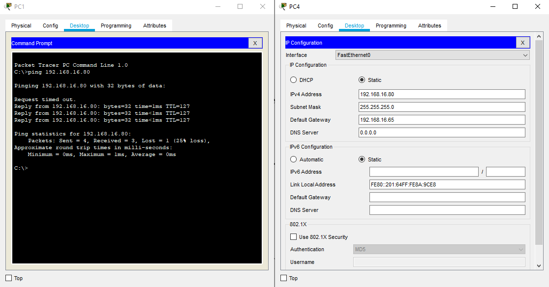Open the Authentication MD5 dropdown
Viewport: 549px width, 287px height.
(x=439, y=249)
